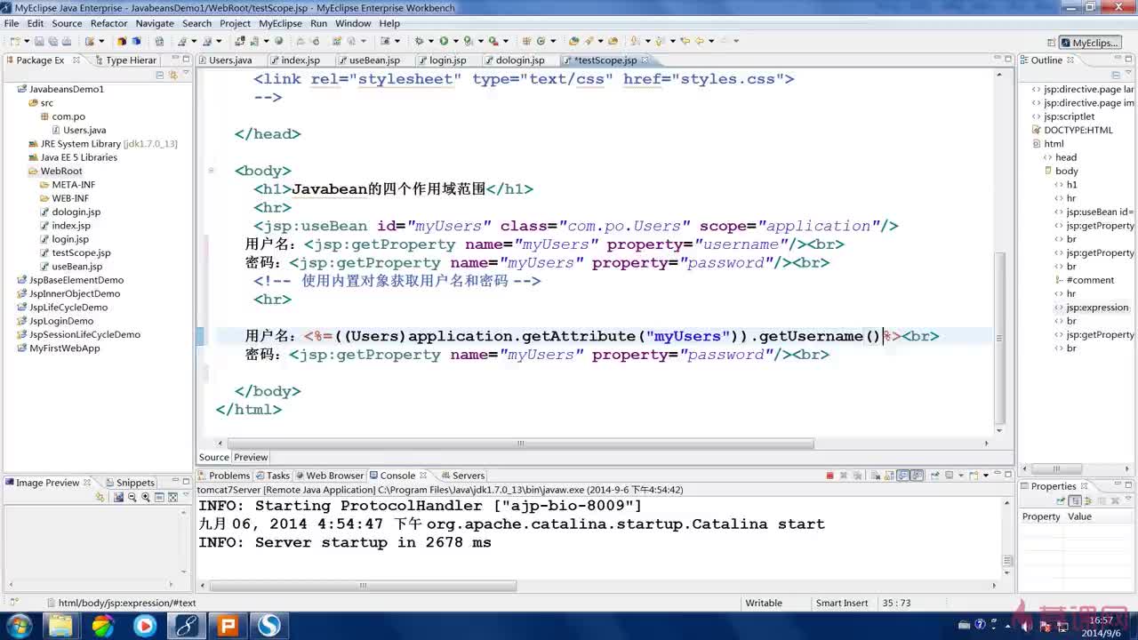The height and width of the screenshot is (640, 1138).
Task: Click the Scroll Lock console toggle
Action: [x=889, y=476]
